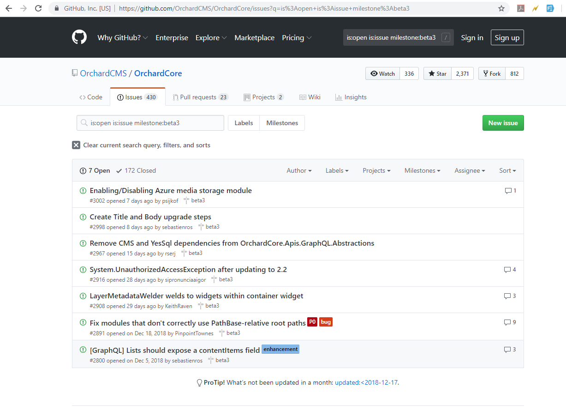Viewport: 566px width, 411px height.
Task: Click the X icon to clear search filters
Action: pyautogui.click(x=76, y=145)
